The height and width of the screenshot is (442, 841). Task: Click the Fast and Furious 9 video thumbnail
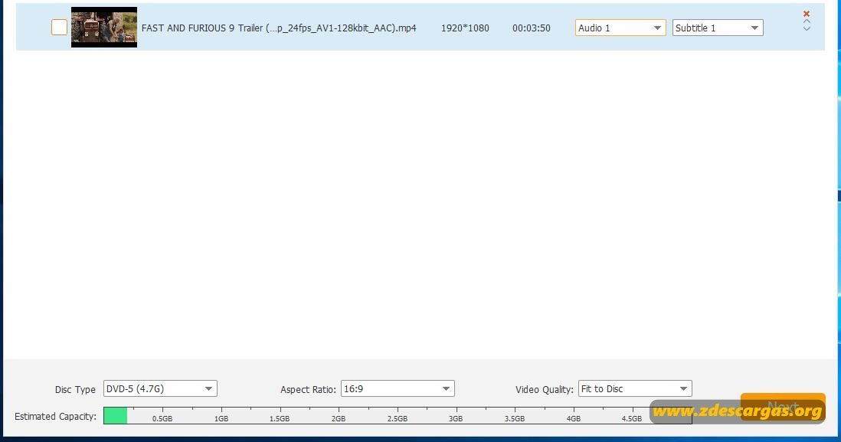point(104,28)
